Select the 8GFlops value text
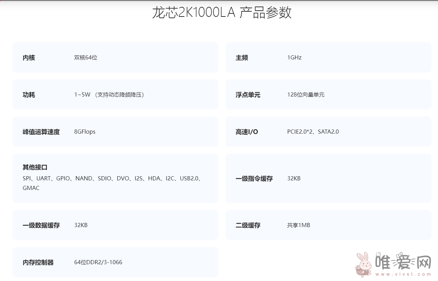Viewport: 438px width, 281px height. click(x=85, y=132)
